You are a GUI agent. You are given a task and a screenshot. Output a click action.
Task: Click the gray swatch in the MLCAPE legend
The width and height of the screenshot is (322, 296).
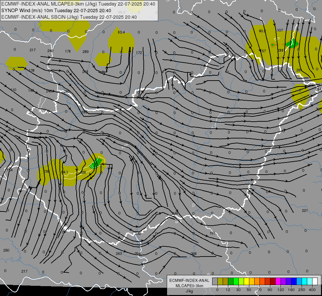click(215, 282)
